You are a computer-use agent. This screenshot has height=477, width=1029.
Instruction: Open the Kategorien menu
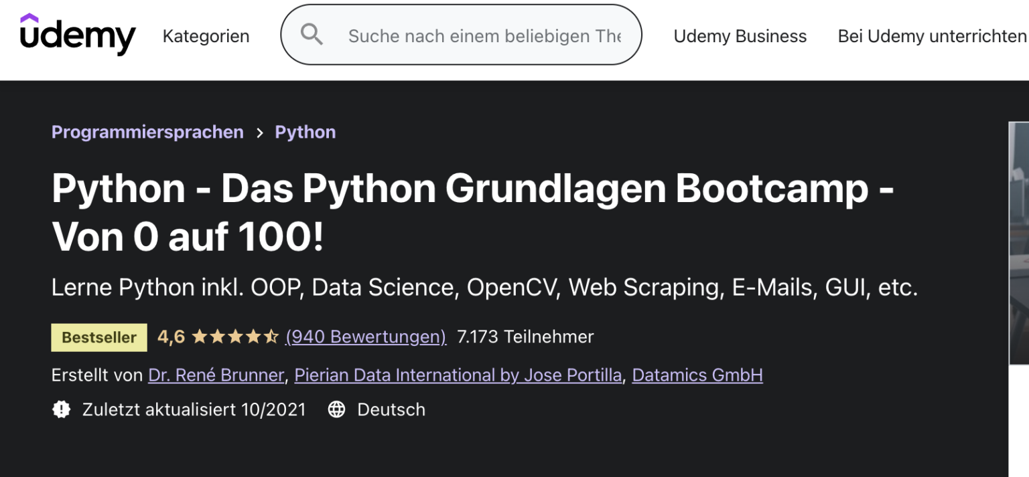(x=206, y=36)
